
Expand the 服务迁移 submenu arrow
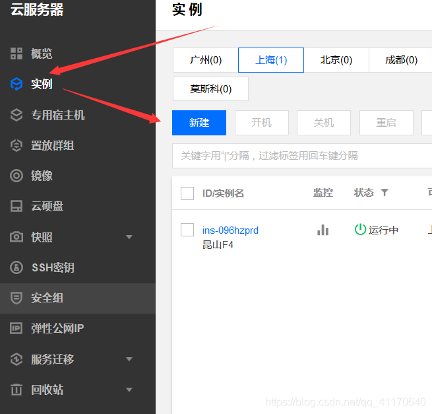pos(129,359)
